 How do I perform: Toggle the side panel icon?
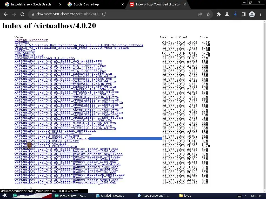coord(244,15)
